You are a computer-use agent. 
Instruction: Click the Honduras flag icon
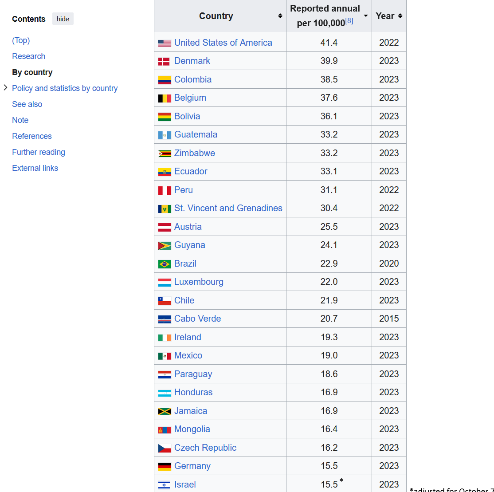(165, 393)
